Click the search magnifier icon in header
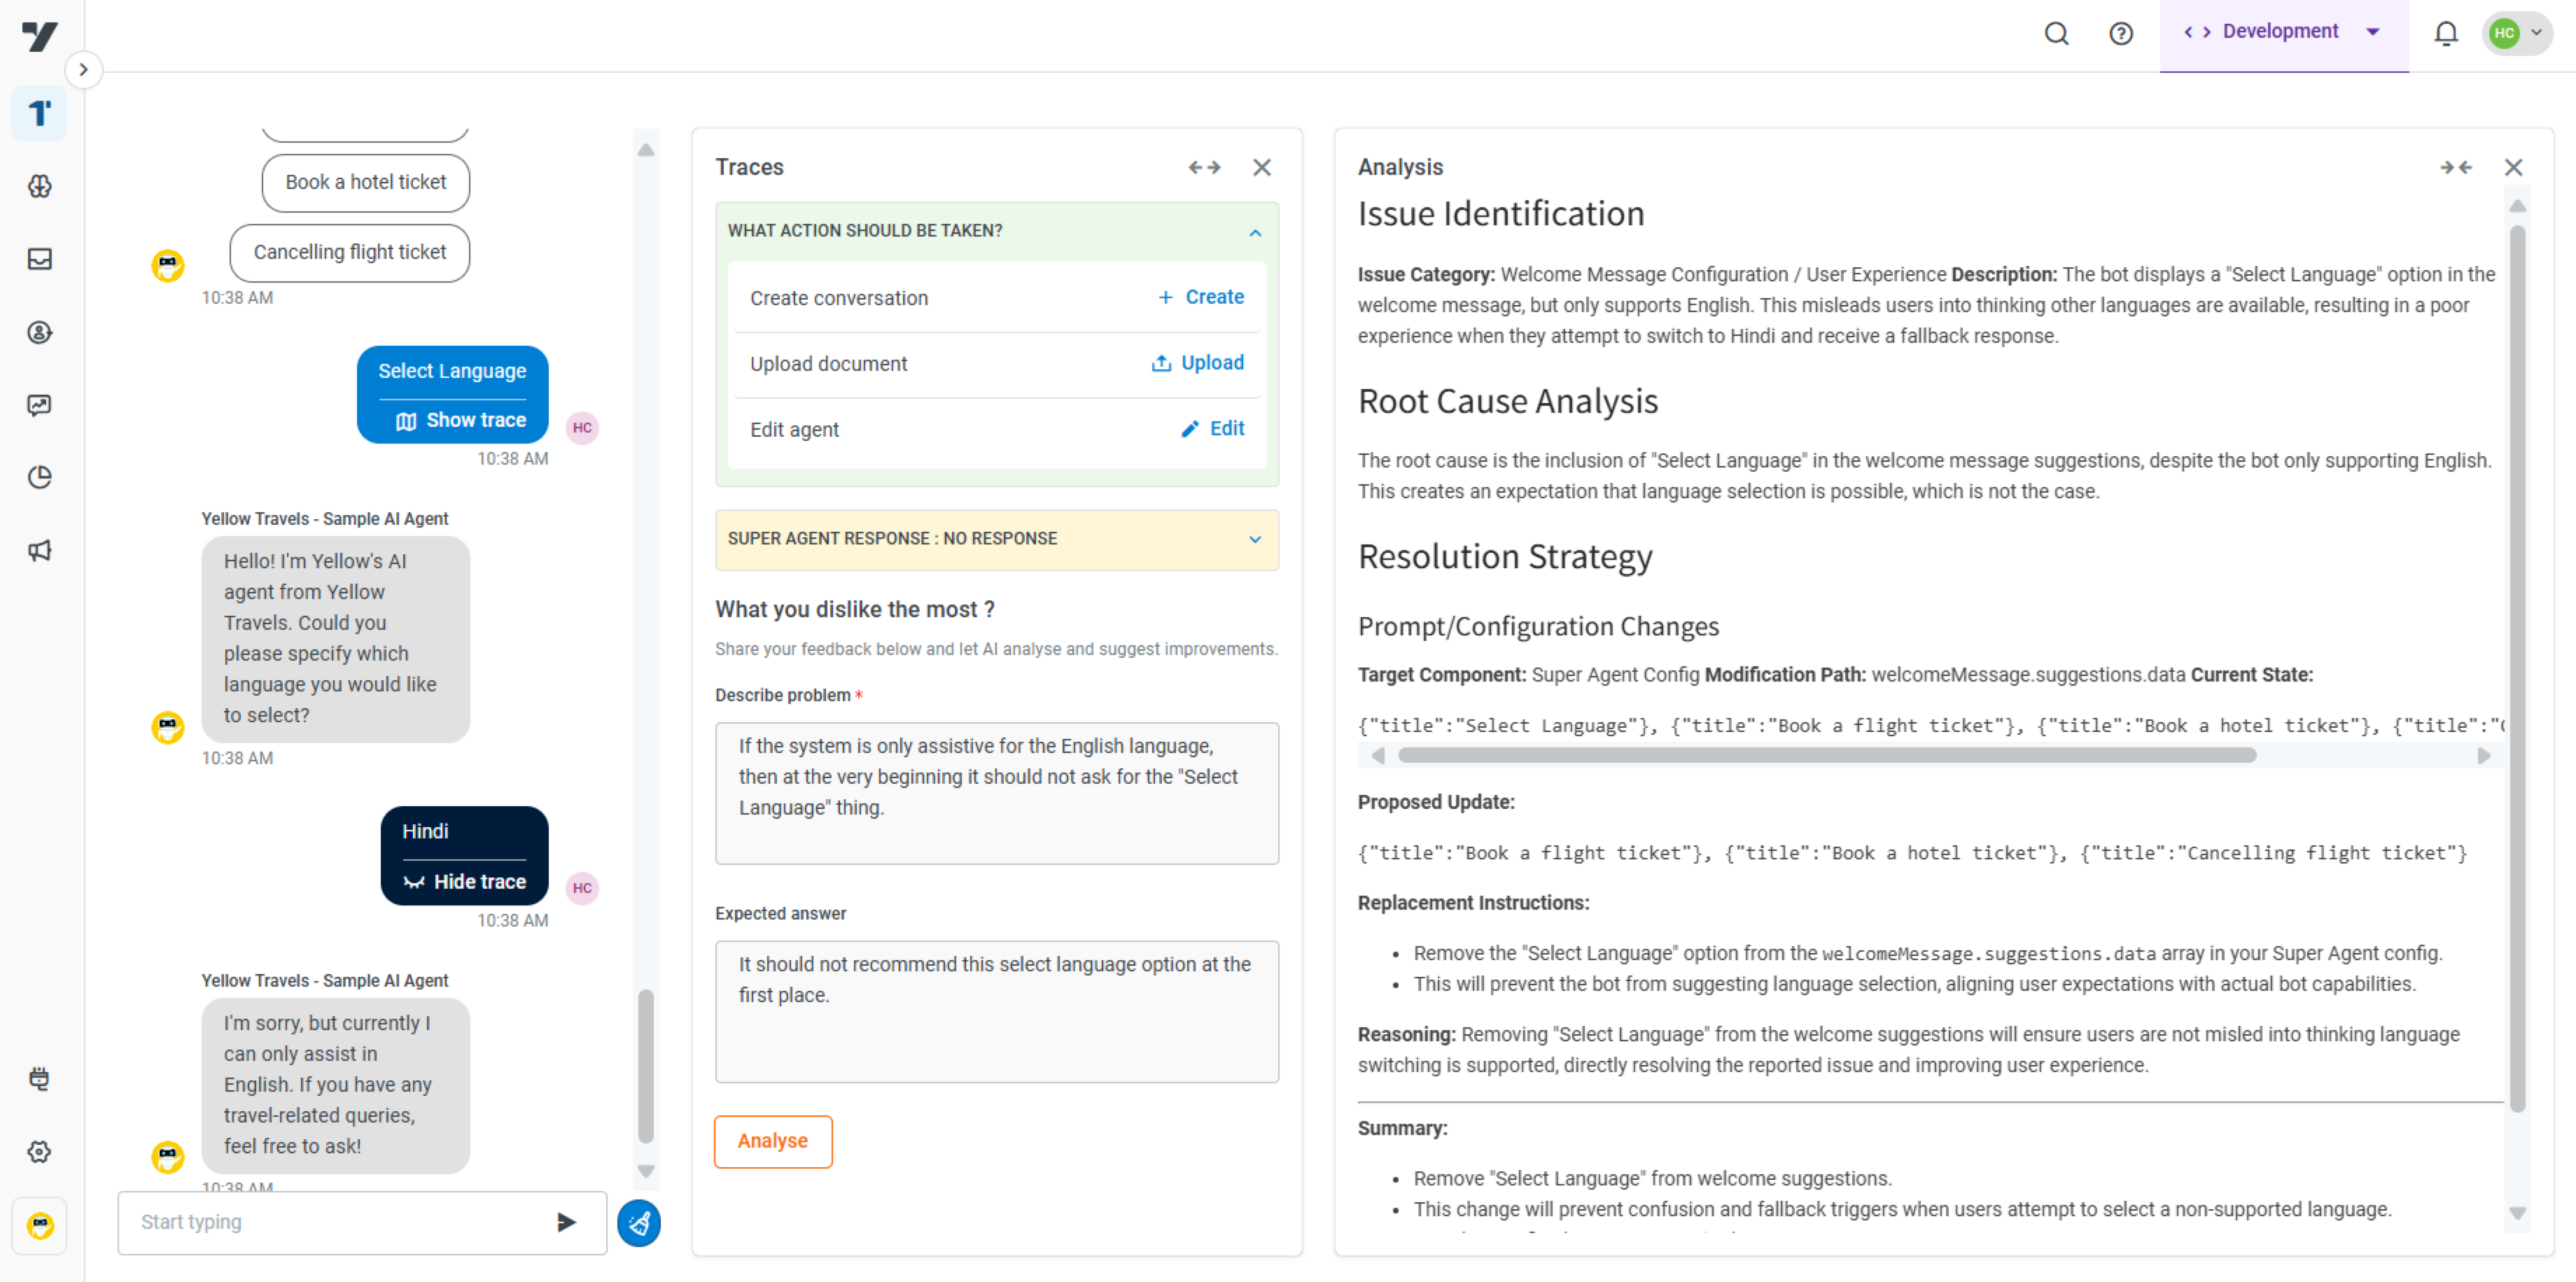Screen dimensions: 2576x1282 click(2056, 34)
